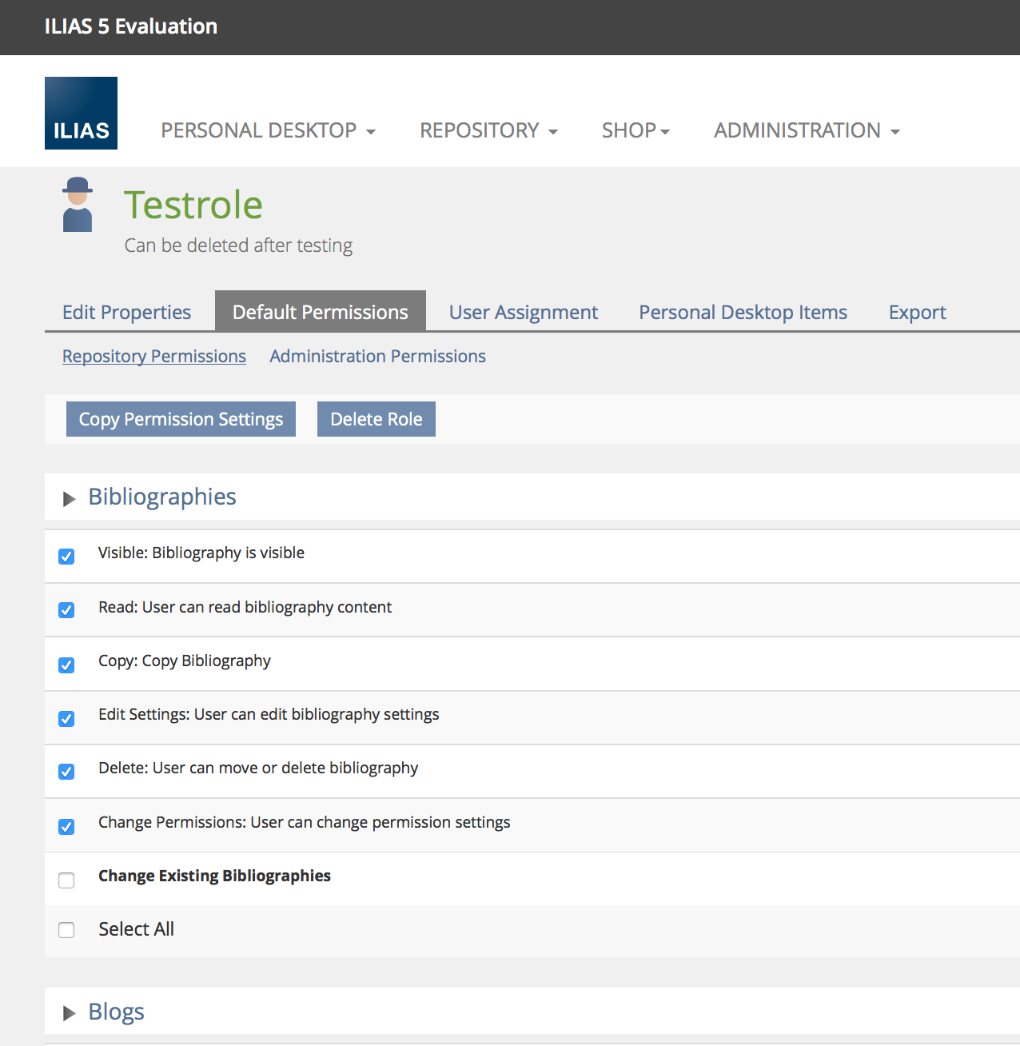Screen dimensions: 1020x1046
Task: Open the Administration Permissions sub-tab link
Action: [377, 356]
